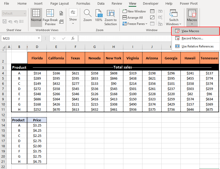Open the Zoom dialog
This screenshot has width=220, height=169.
click(87, 17)
